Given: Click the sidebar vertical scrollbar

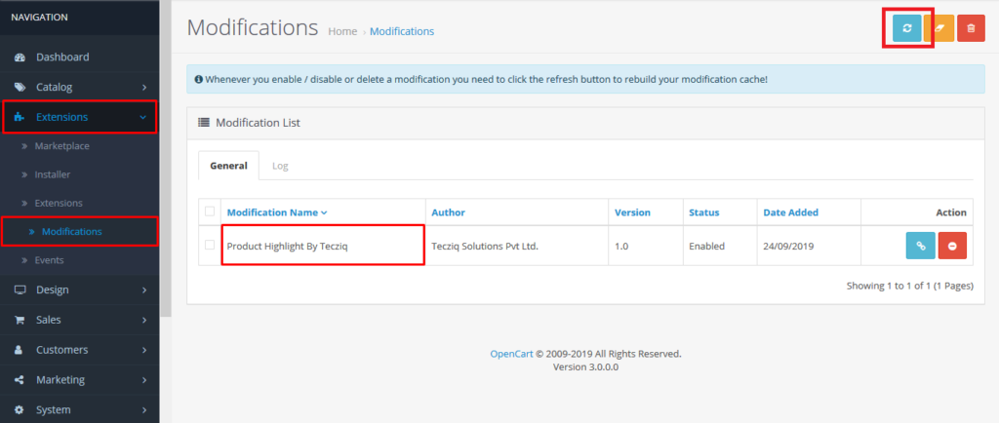Looking at the screenshot, I should (166, 159).
